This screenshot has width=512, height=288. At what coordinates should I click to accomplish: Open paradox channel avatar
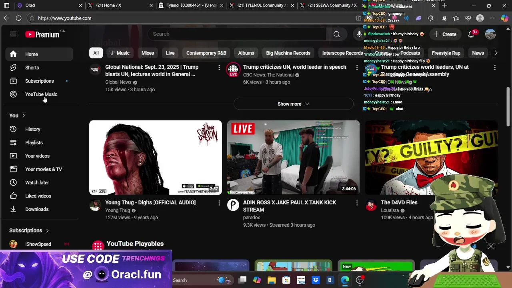233,205
